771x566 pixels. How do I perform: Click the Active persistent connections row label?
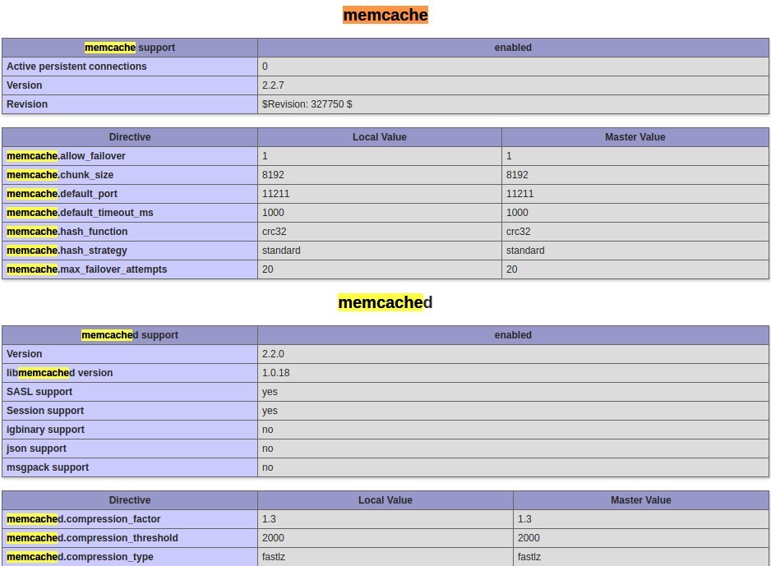[x=76, y=67]
